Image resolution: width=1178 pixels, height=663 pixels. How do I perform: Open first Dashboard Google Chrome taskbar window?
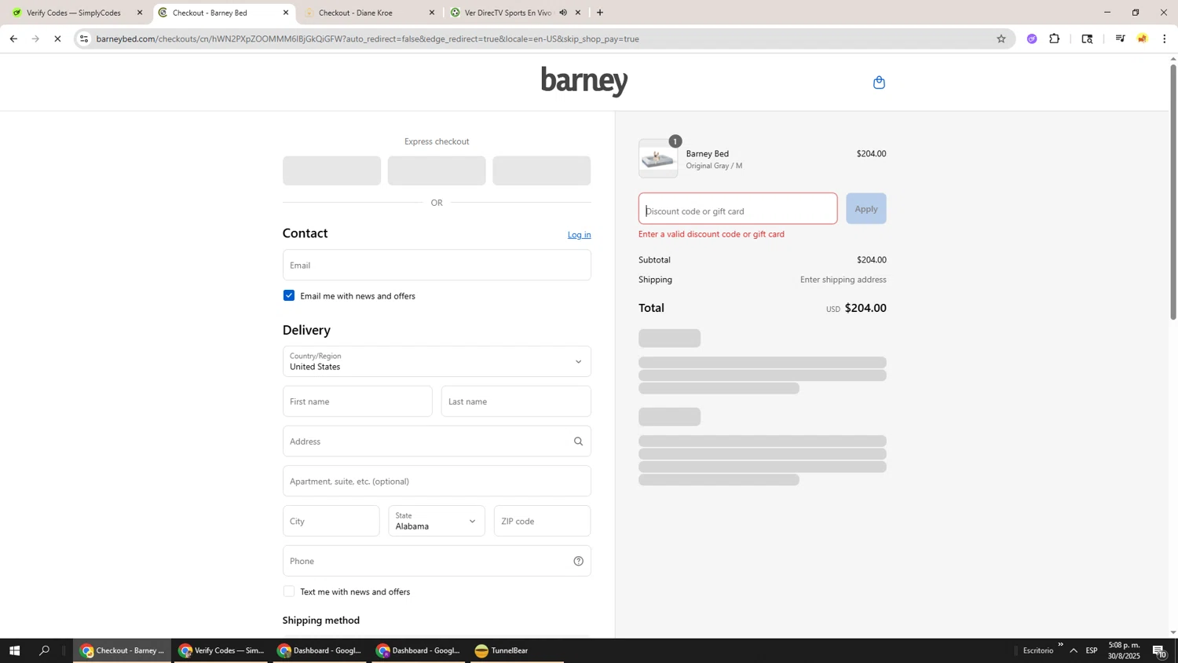320,650
